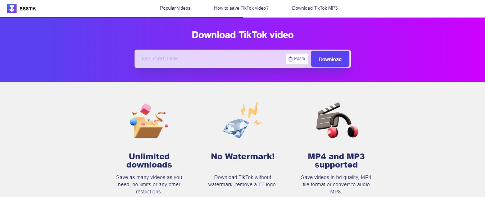485x197 pixels.
Task: Click the MP4 and MP3 supported heading
Action: (336, 161)
